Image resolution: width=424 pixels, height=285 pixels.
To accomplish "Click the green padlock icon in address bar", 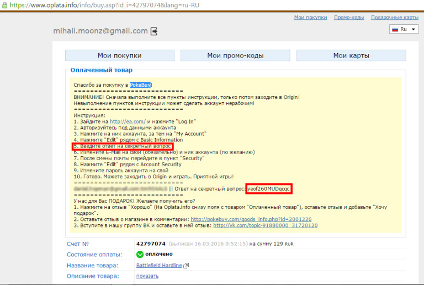I will (4, 5).
